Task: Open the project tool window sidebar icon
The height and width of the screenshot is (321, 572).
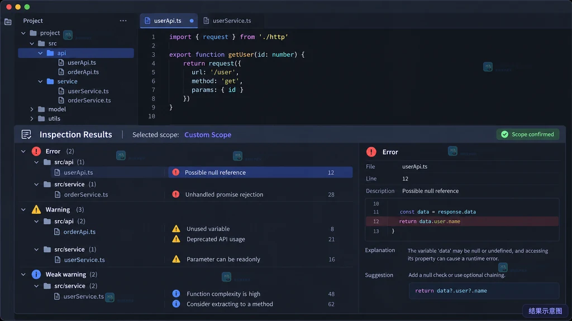Action: tap(8, 22)
